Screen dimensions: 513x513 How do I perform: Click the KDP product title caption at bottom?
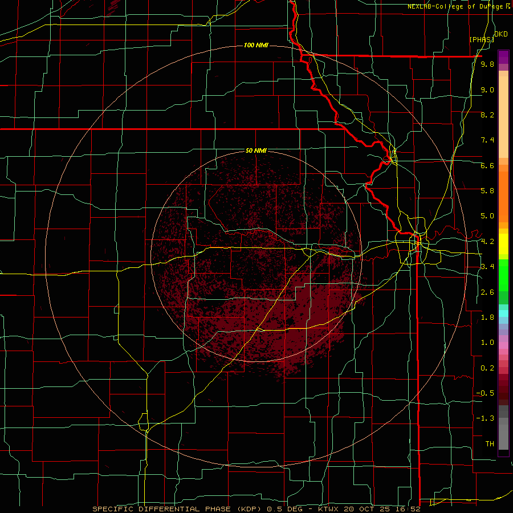coord(256,509)
